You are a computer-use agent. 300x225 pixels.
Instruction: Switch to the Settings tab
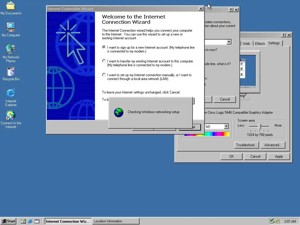(x=274, y=43)
